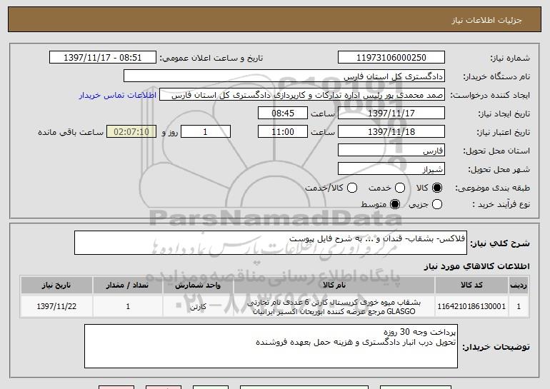Viewport: 550px width, 389px height.
Task: Click the label توضیحات خریدار
Action: coord(496,347)
